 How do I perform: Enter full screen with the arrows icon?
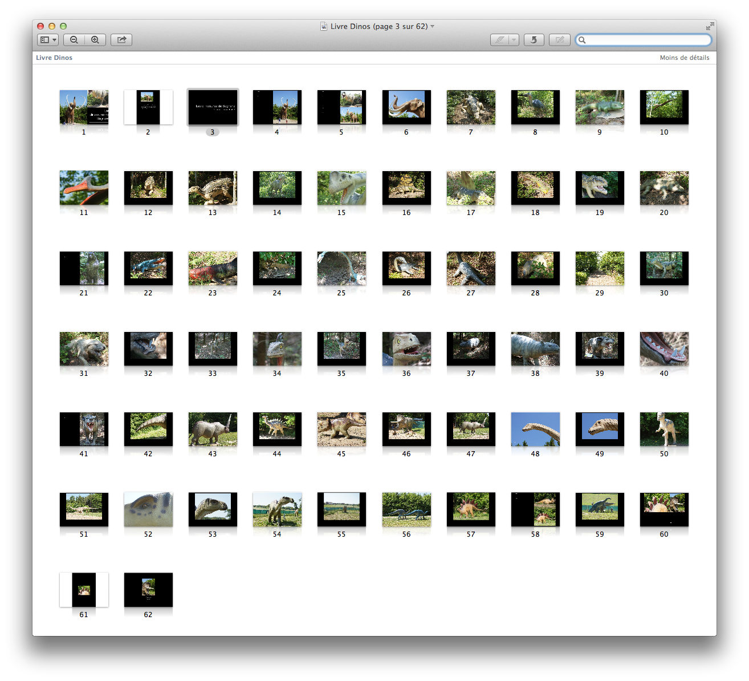point(710,26)
